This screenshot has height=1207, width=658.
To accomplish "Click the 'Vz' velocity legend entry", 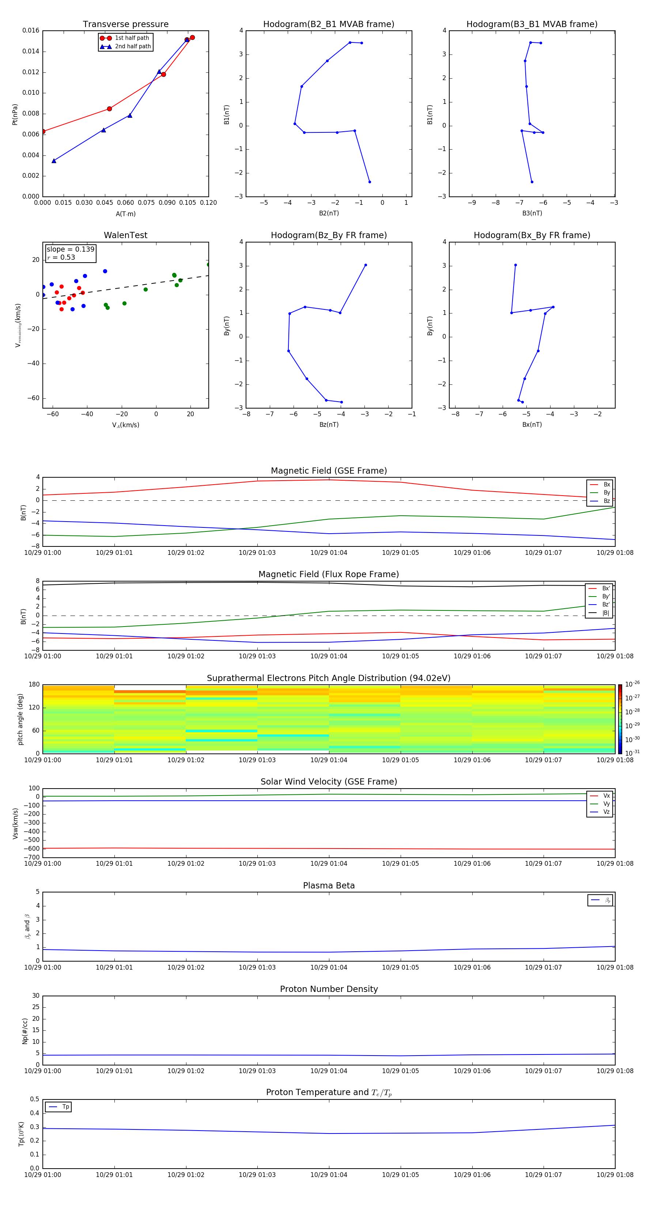I will click(600, 812).
